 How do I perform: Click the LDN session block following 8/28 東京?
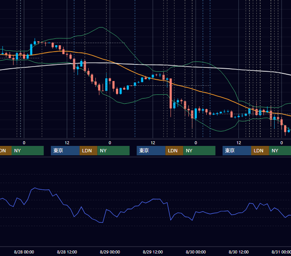coord(88,151)
